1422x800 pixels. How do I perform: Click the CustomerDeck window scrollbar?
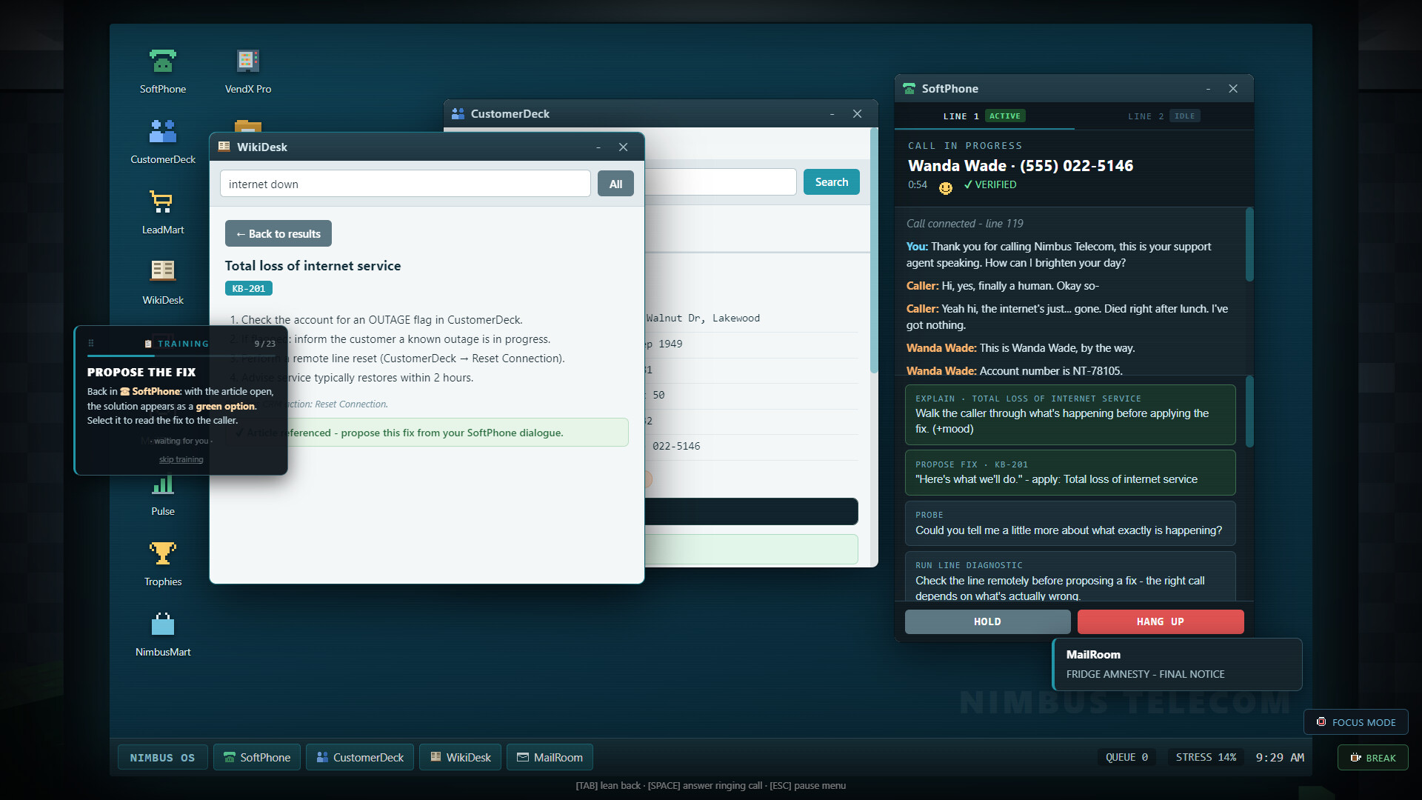(874, 250)
